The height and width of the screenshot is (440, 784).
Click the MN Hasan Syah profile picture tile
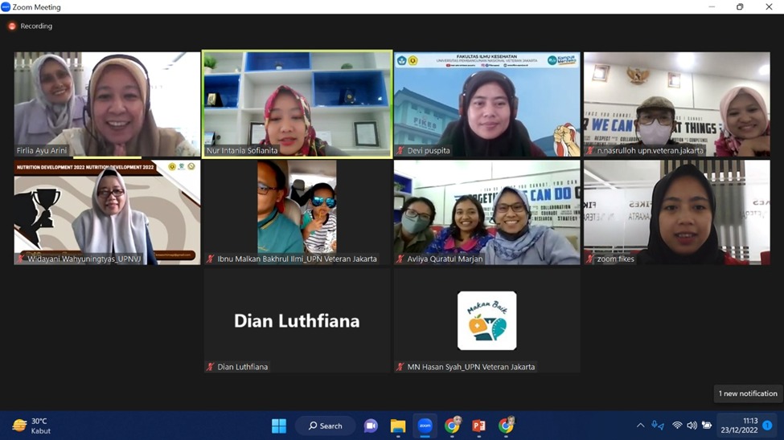click(x=486, y=320)
